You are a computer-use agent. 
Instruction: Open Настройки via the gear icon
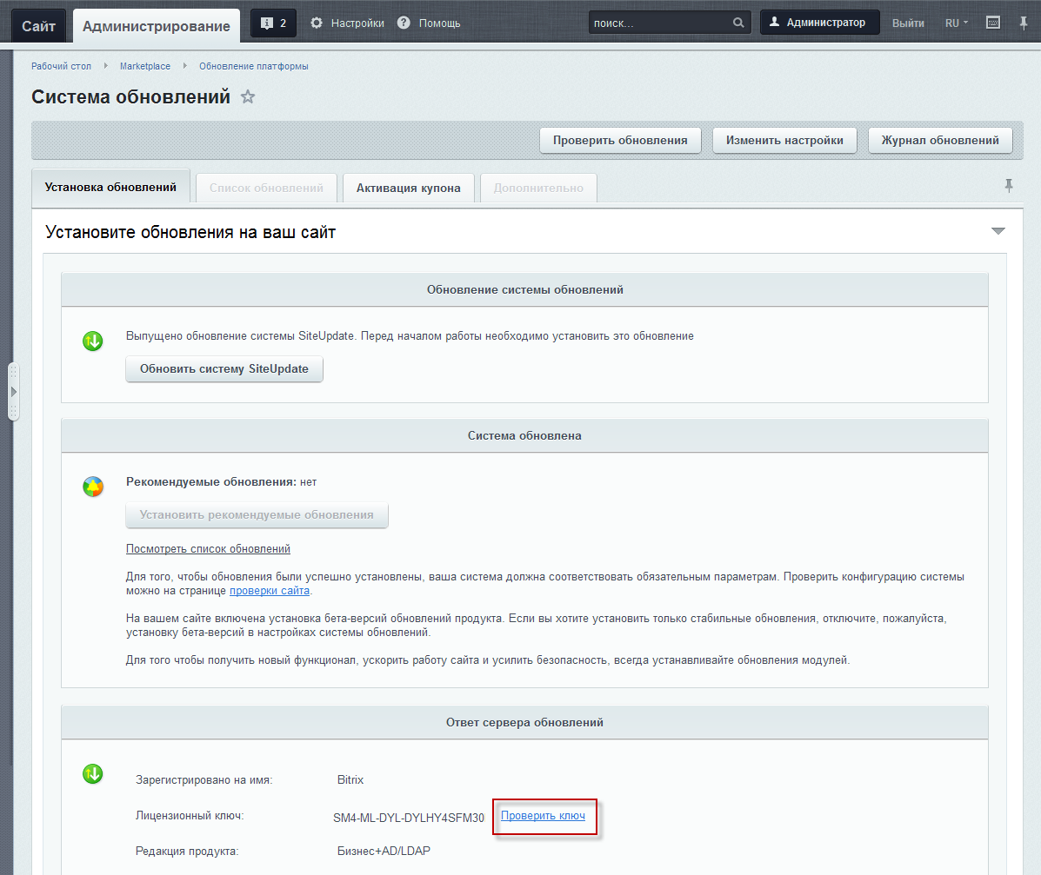tap(317, 23)
